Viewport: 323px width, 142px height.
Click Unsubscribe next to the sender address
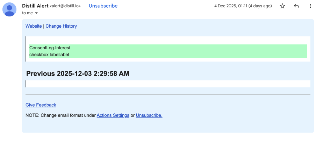click(103, 6)
